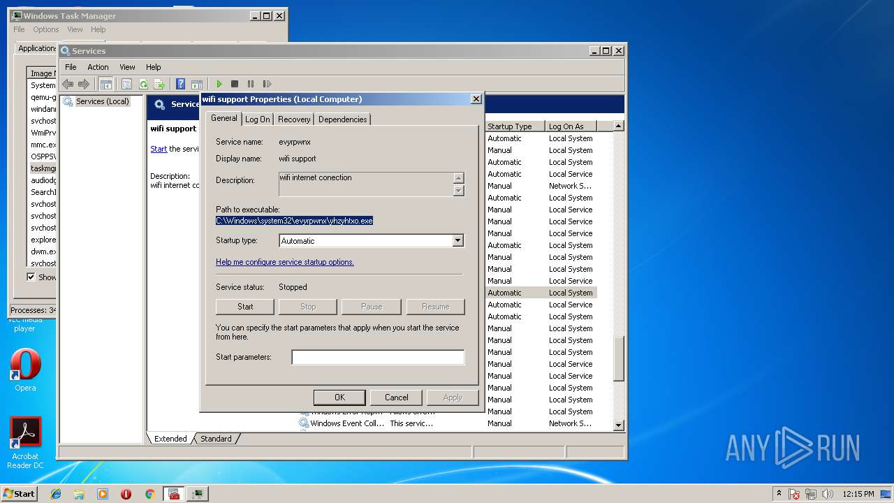The width and height of the screenshot is (894, 503).
Task: Click the Back arrow in Services toolbar
Action: (68, 84)
